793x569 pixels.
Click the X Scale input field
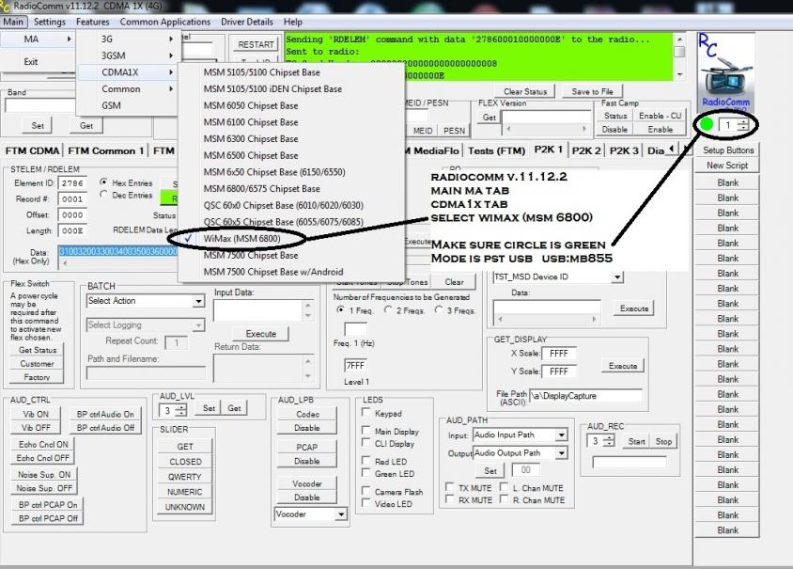(558, 354)
